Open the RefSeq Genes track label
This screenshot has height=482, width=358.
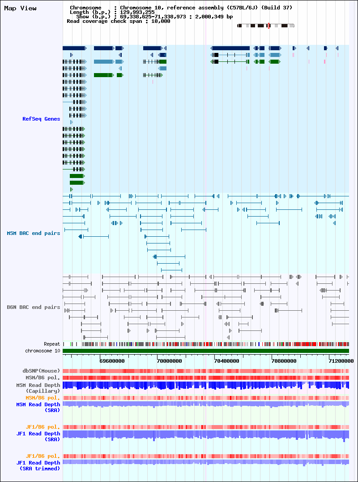point(41,119)
